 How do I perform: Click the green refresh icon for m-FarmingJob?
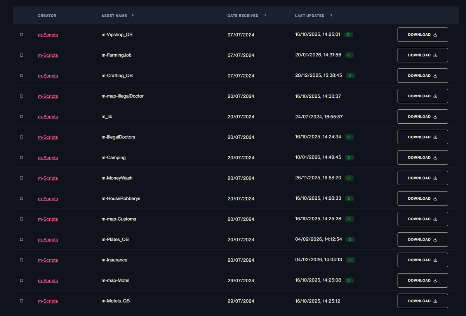tap(349, 55)
